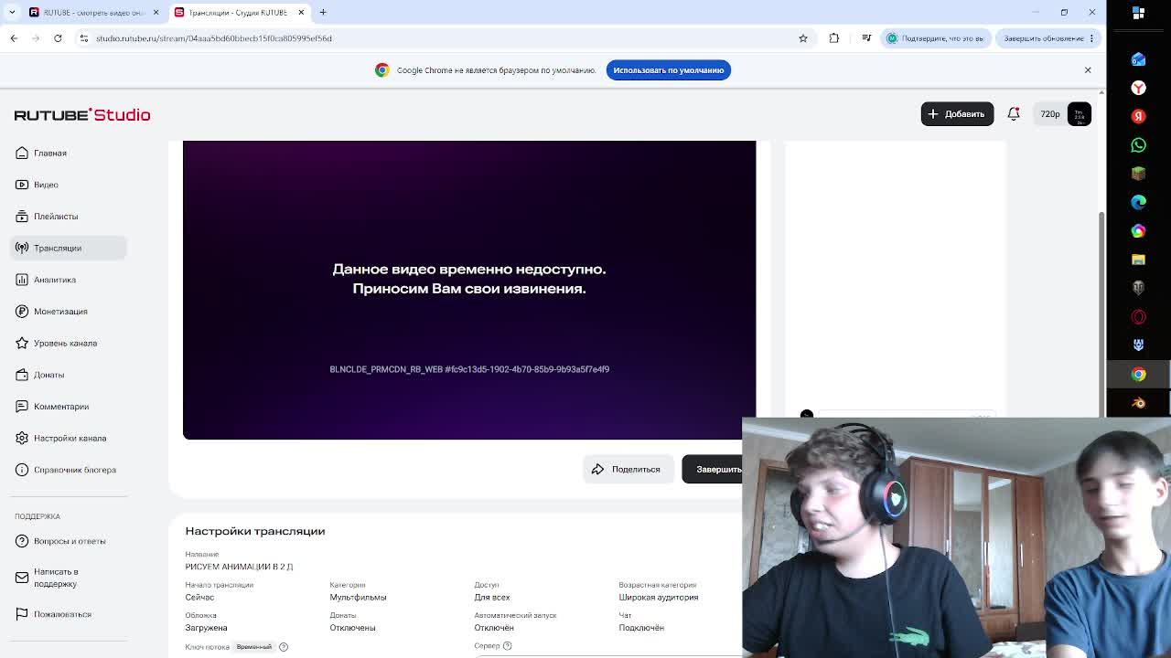Click the channel avatar in header
This screenshot has width=1171, height=658.
(1079, 114)
